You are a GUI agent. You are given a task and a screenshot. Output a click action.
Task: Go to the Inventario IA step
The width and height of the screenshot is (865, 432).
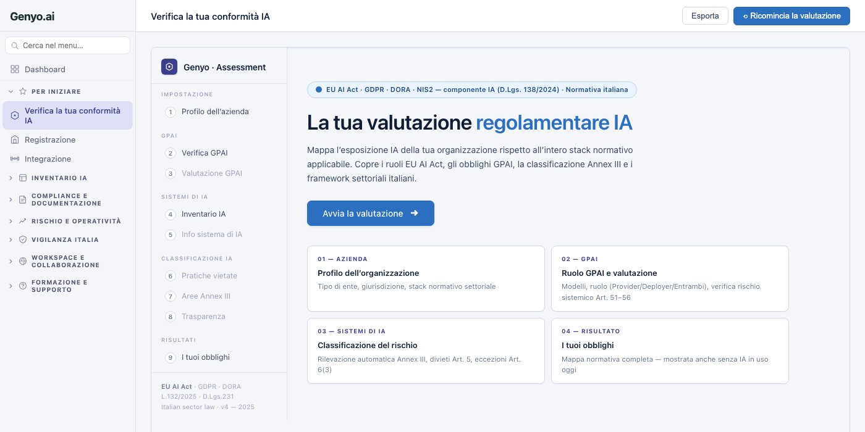pos(219,214)
